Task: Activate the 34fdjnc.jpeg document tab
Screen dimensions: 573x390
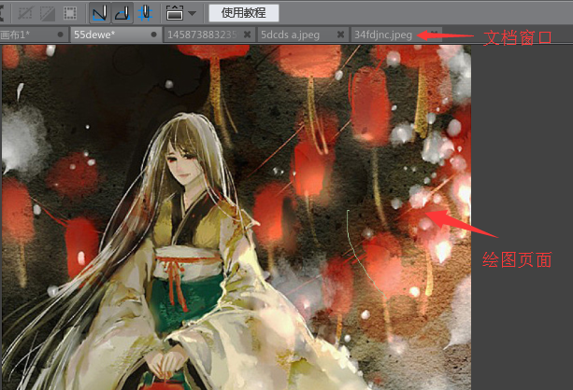Action: (x=383, y=35)
